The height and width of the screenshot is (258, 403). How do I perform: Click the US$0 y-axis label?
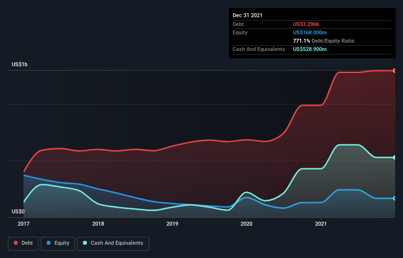pyautogui.click(x=18, y=211)
